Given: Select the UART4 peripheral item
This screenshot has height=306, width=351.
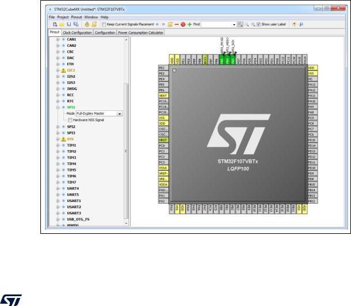Looking at the screenshot, I should point(73,189).
